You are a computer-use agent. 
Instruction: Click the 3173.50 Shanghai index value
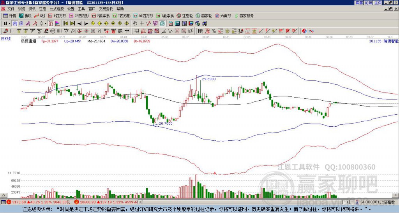(x=19, y=202)
